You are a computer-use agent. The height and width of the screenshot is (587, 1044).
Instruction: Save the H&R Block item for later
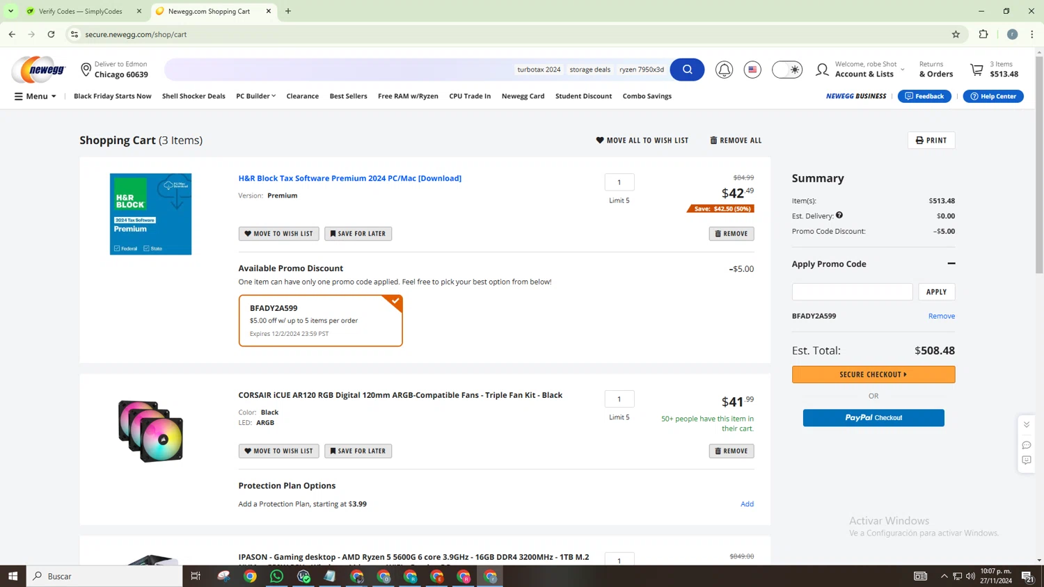pyautogui.click(x=358, y=234)
